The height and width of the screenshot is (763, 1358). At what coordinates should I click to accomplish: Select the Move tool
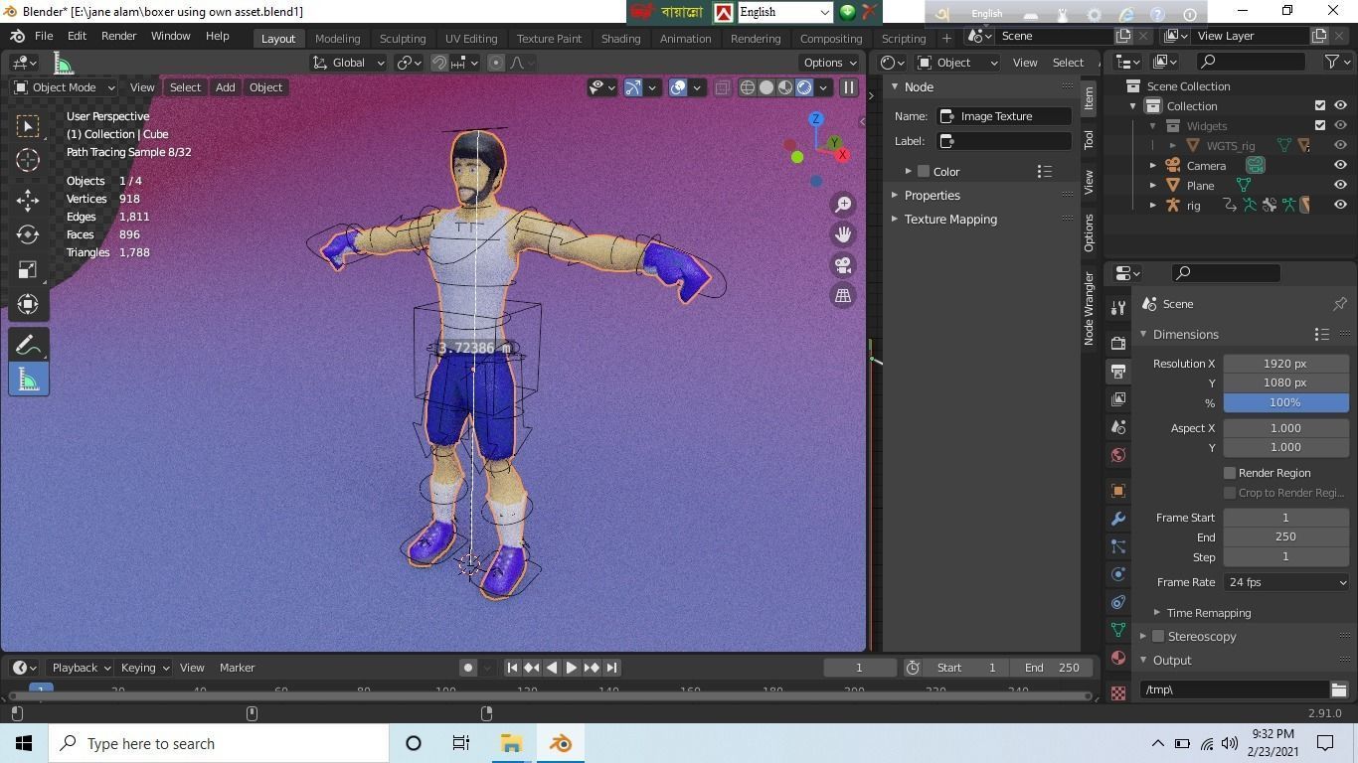[x=28, y=200]
